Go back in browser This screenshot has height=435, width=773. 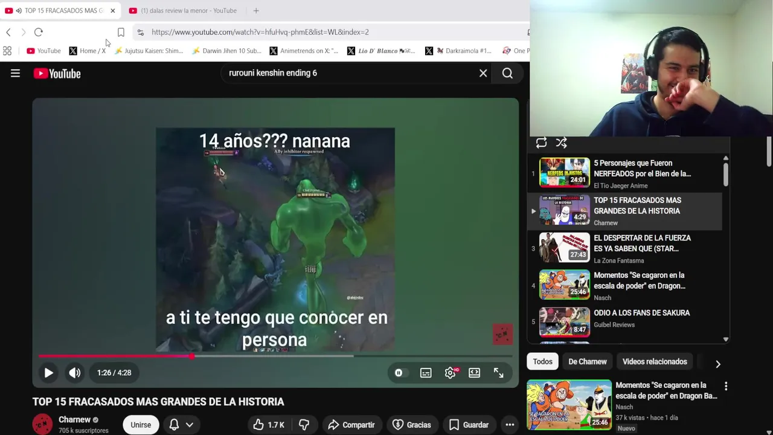(x=8, y=32)
